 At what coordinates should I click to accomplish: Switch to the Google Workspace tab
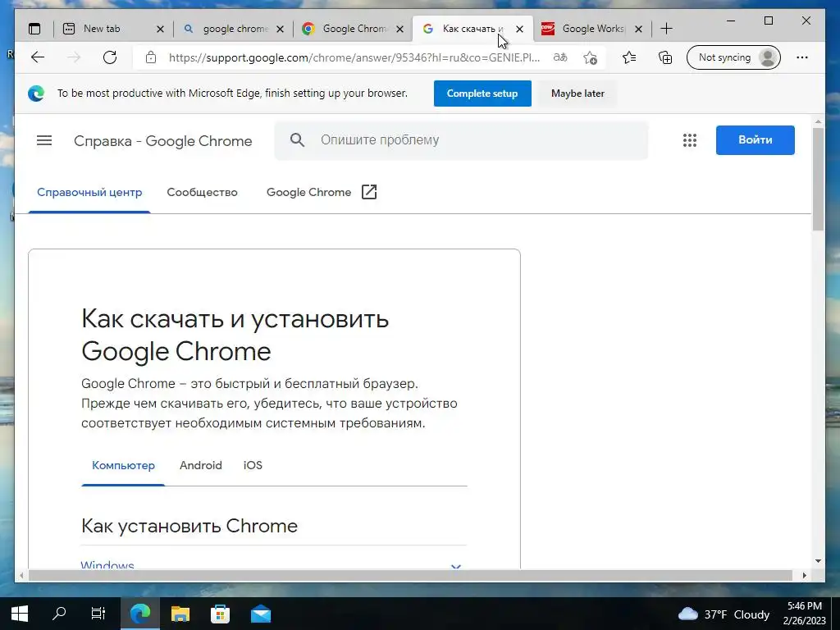pos(592,29)
